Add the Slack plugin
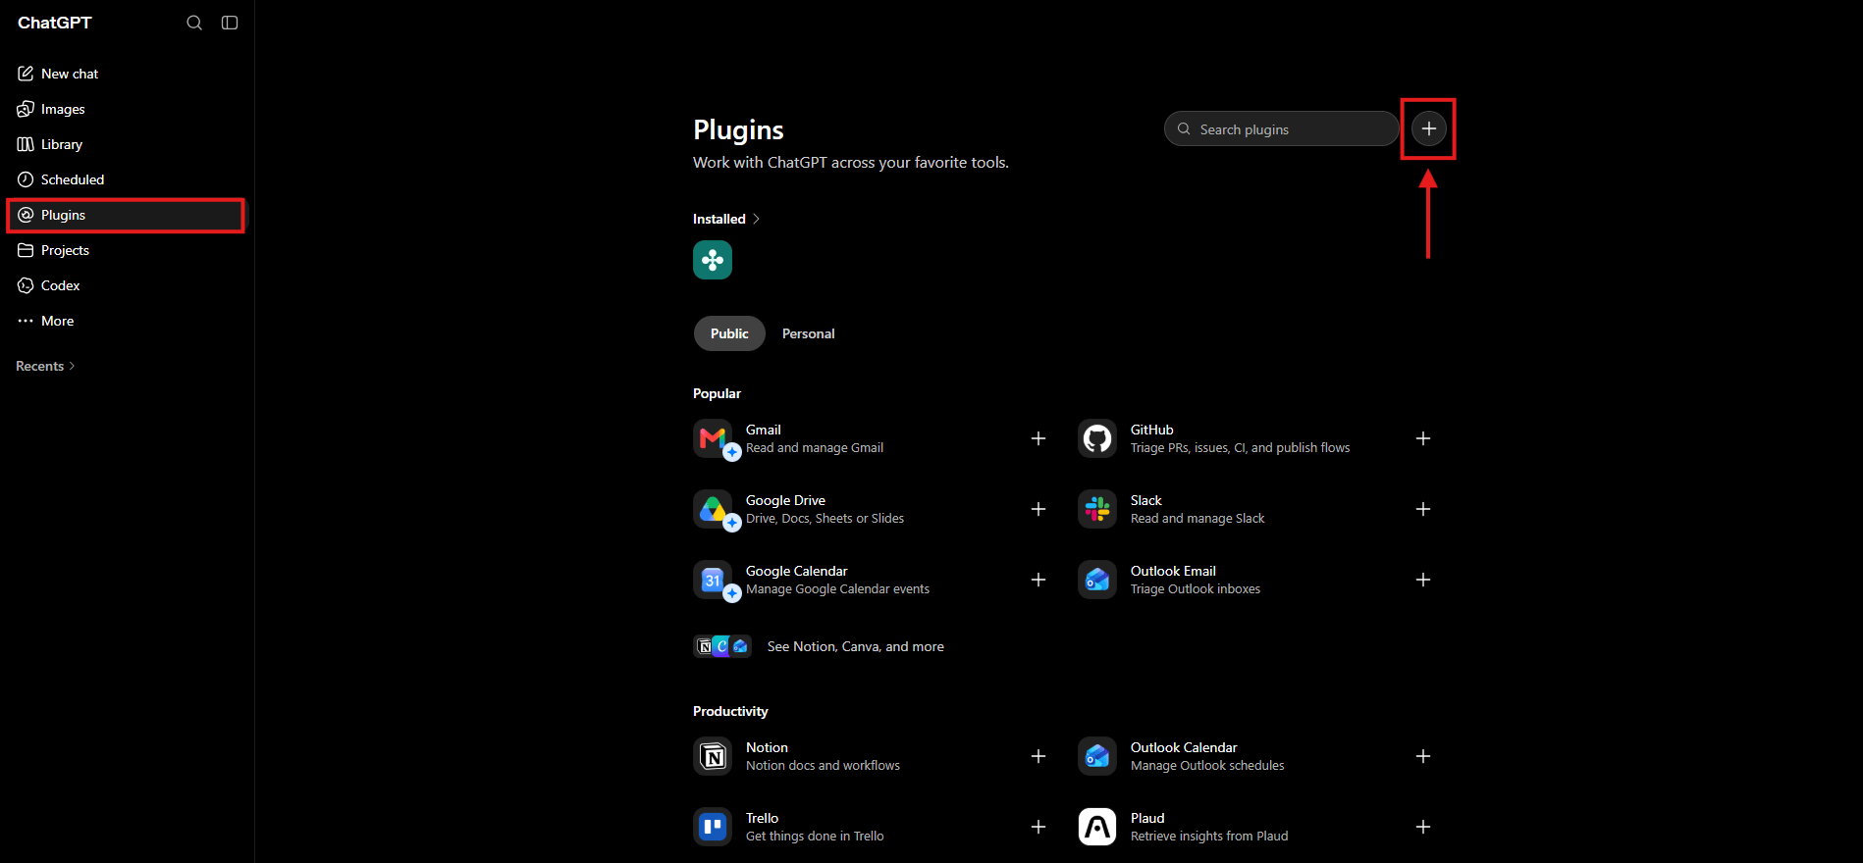 pyautogui.click(x=1423, y=509)
